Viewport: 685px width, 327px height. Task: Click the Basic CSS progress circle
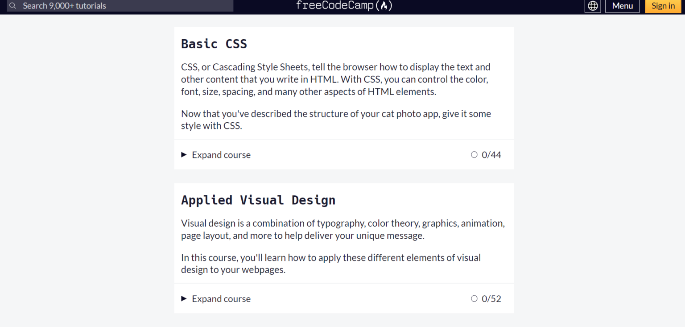(474, 155)
